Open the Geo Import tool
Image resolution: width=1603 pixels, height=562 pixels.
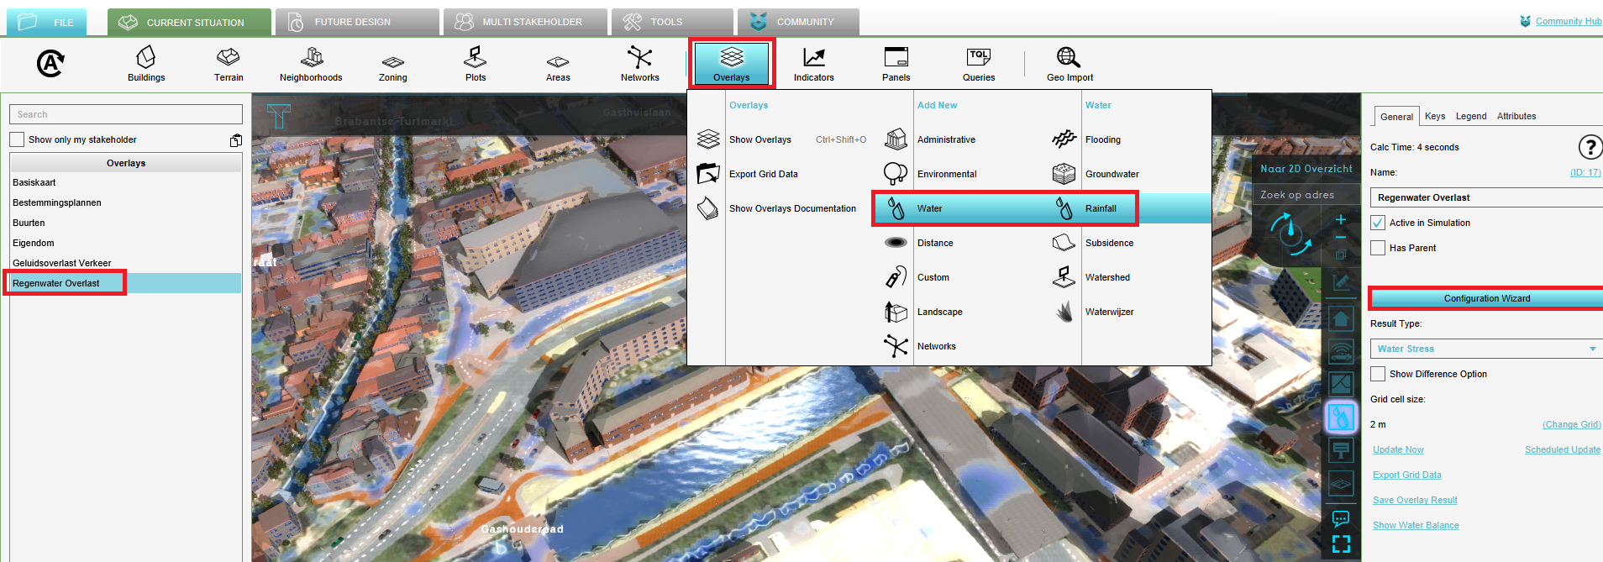tap(1069, 64)
